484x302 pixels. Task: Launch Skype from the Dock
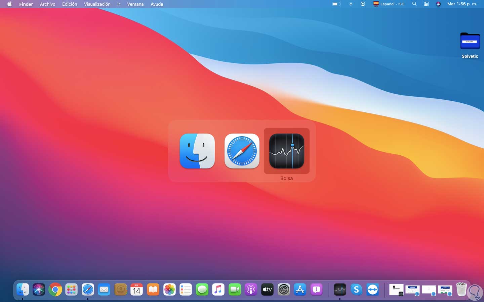[x=356, y=290]
